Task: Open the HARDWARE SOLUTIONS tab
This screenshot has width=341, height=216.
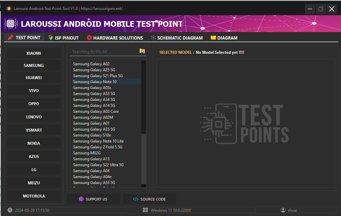Action: [x=115, y=38]
